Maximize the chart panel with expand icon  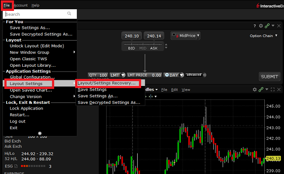(x=272, y=89)
